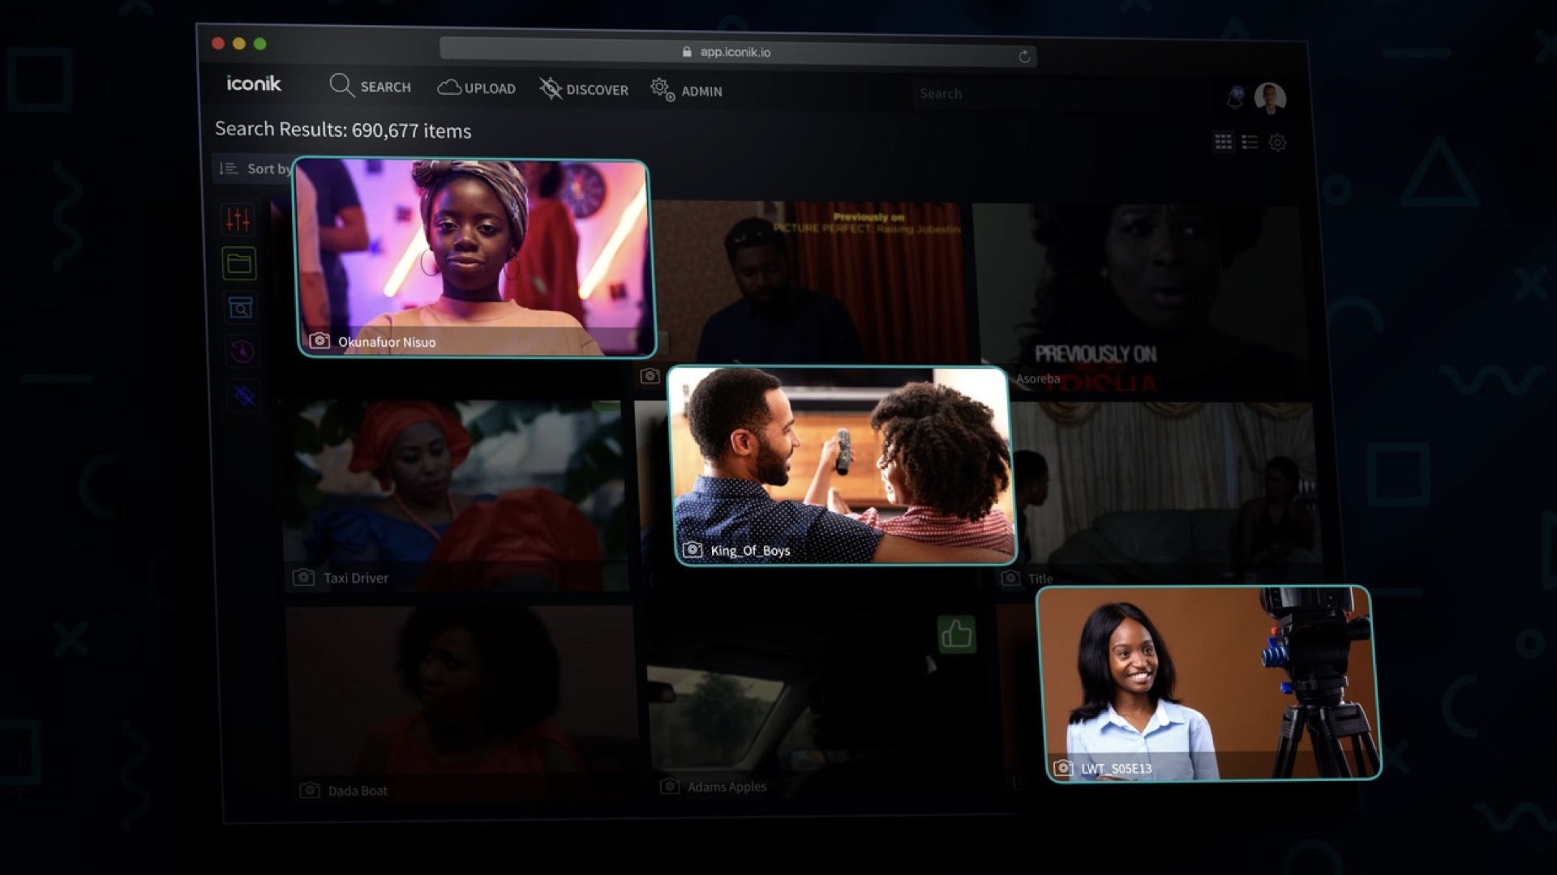Open view settings gear icon
Screen dimensions: 1557x875
point(1277,143)
